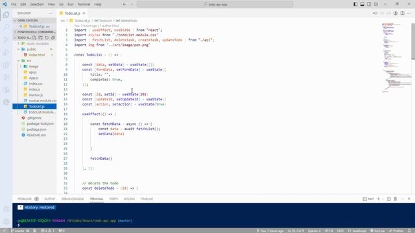Click the New File icon in the explorer header
Viewport: 415px width, 233px height.
coord(34,38)
